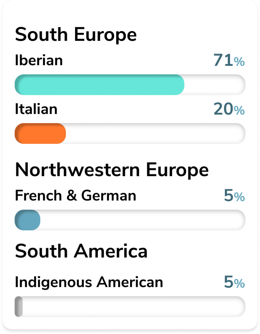Select the Italian ethnicity label
Viewport: 260px width, 334px height.
[36, 109]
